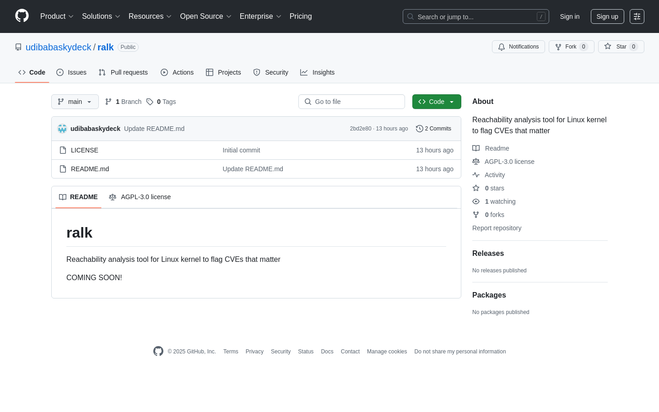View the 1 watching link
The height and width of the screenshot is (412, 659).
coord(494,201)
